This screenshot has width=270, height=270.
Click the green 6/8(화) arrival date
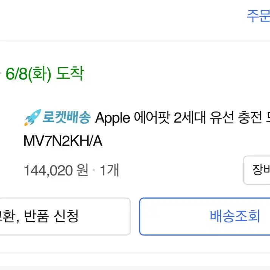click(x=29, y=74)
